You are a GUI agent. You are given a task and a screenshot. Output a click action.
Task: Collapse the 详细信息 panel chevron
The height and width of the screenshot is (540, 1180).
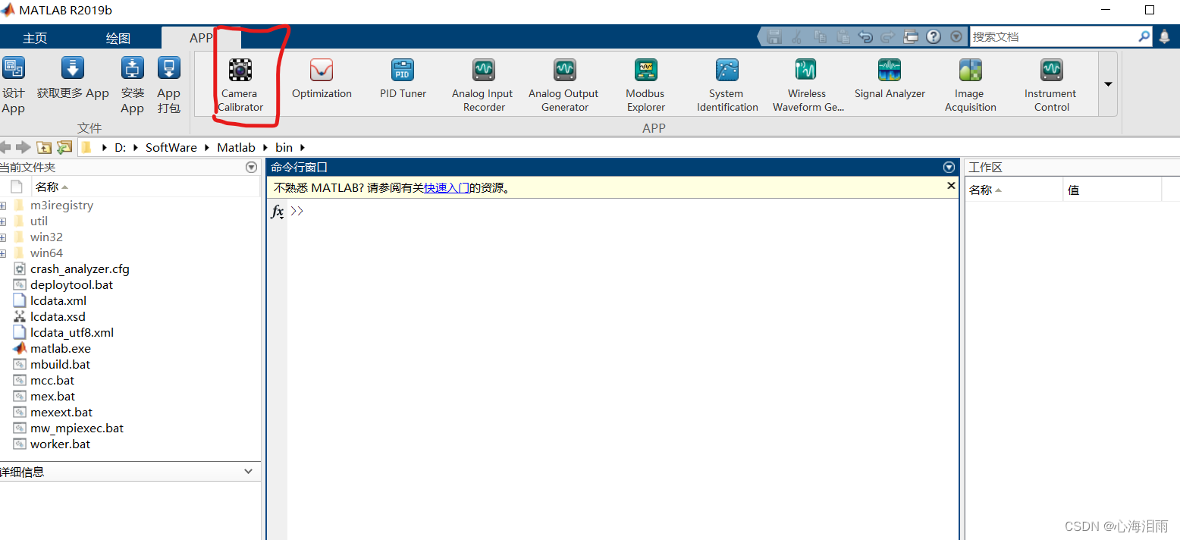click(248, 472)
